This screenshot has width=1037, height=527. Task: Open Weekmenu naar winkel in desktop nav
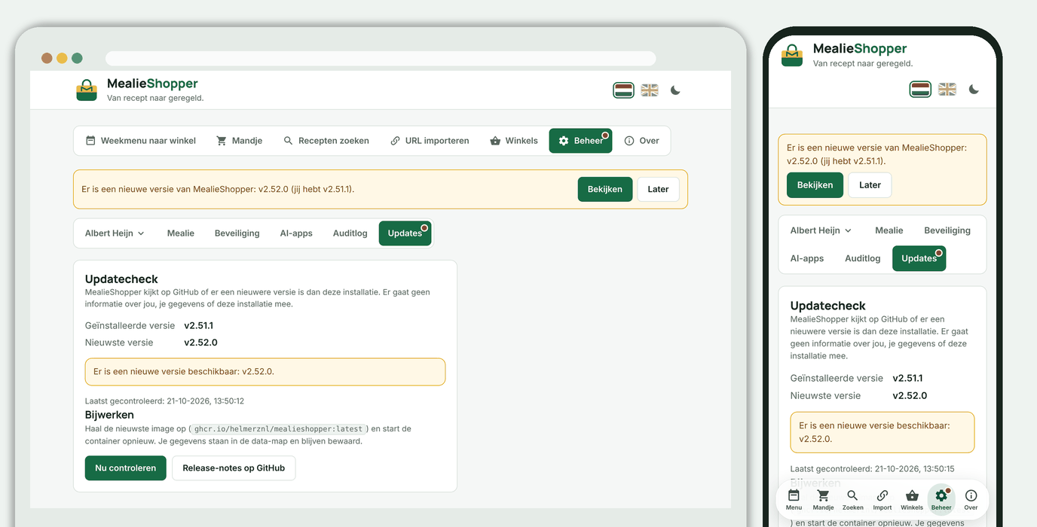pyautogui.click(x=141, y=141)
